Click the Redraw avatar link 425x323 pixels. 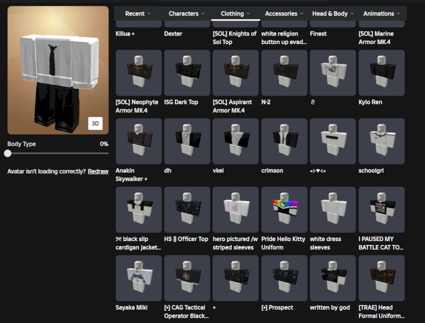click(98, 171)
